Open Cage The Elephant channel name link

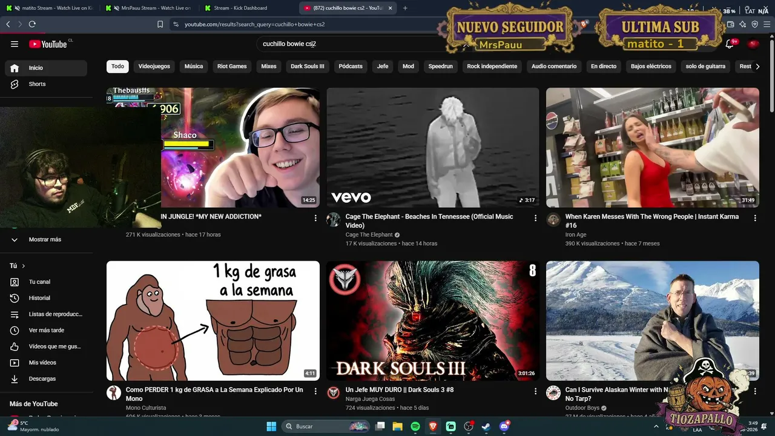369,235
